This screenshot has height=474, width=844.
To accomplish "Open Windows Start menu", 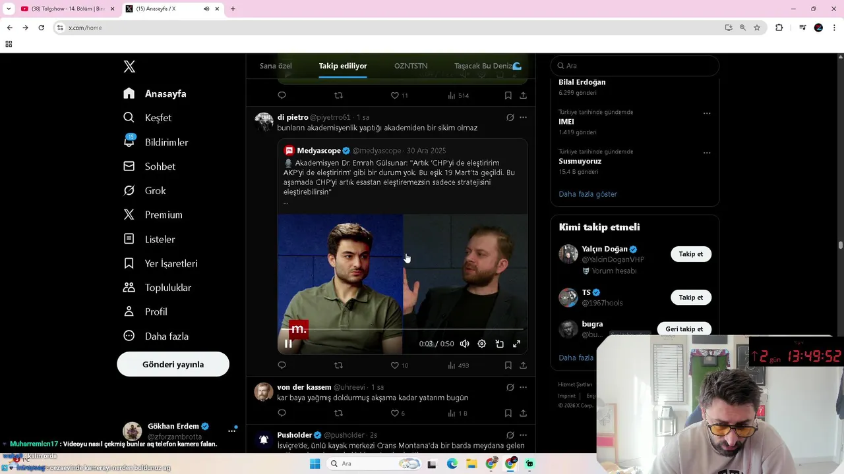I will (315, 463).
